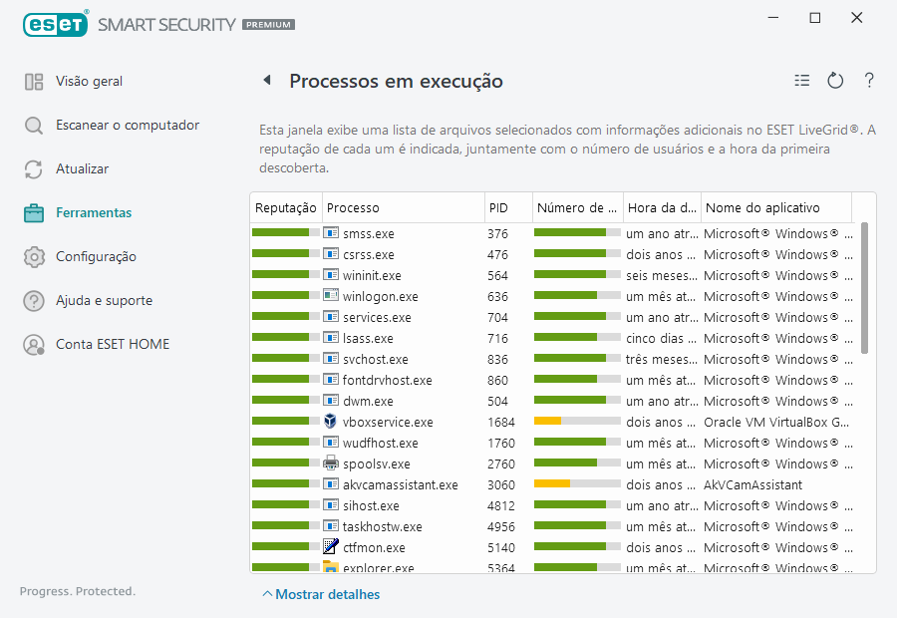The height and width of the screenshot is (618, 897).
Task: Click the ESET logo in title bar
Action: coord(56,23)
